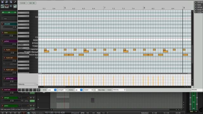The width and height of the screenshot is (203, 114).
Task: Click the open project toolbar icon
Action: click(x=7, y=2)
